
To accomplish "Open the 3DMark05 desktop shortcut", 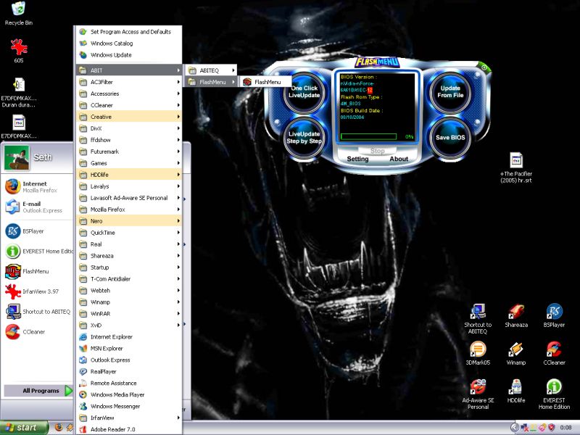I will pos(478,349).
